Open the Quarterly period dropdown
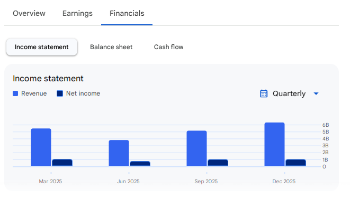The height and width of the screenshot is (198, 350). (289, 93)
